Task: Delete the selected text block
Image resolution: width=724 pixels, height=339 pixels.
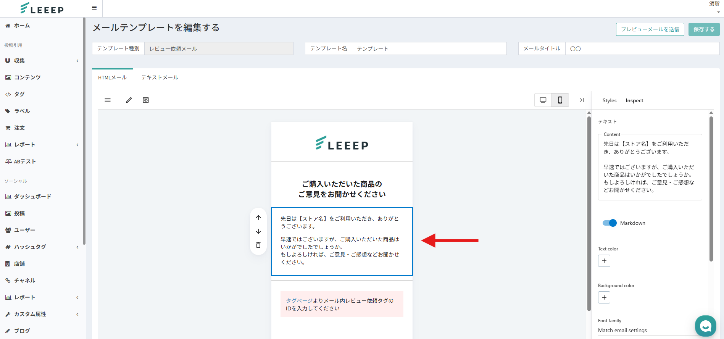Action: click(x=258, y=245)
